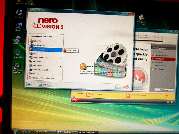Expand the Make DVD submenu arrow
Image resolution: width=179 pixels, height=134 pixels.
[x=61, y=42]
